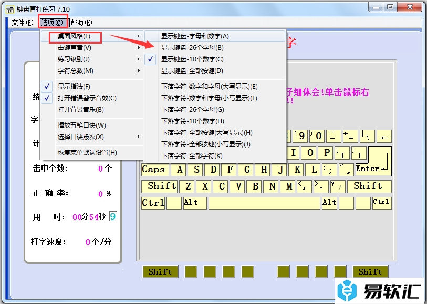This screenshot has height=304, width=427.
Task: Click the M key on virtual keyboard
Action: tap(289, 186)
